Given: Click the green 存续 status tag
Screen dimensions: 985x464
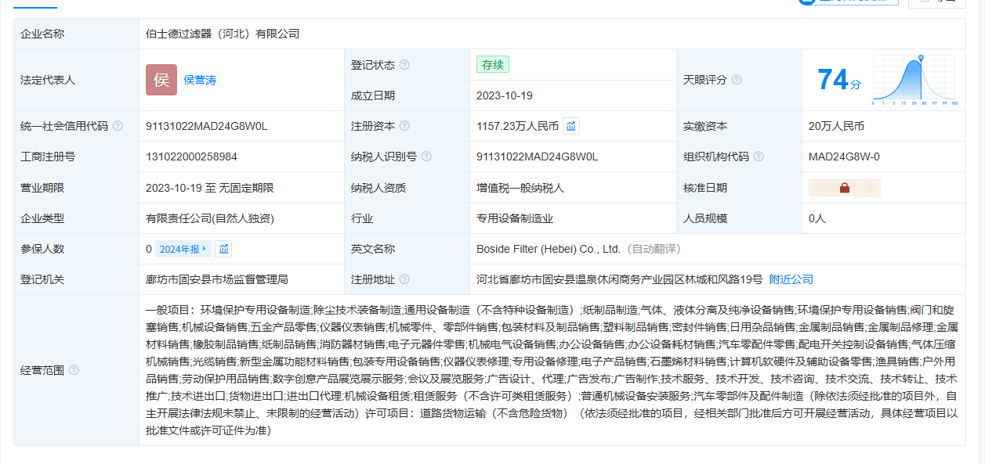Looking at the screenshot, I should [493, 65].
